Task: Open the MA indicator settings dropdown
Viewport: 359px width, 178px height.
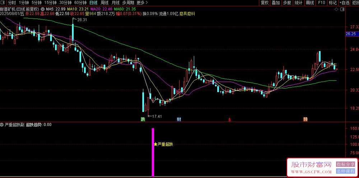Action: [43, 9]
